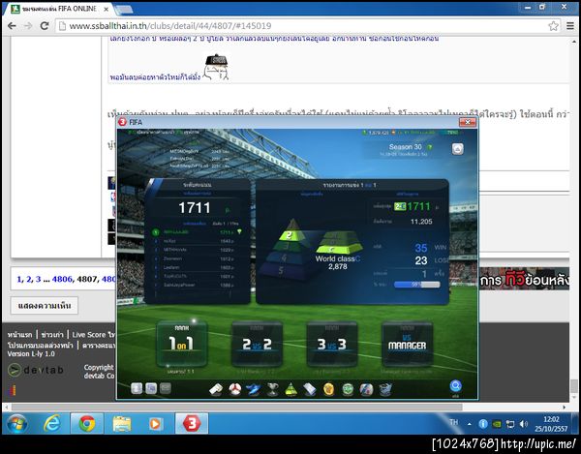Screen dimensions: 581x454
Task: Select the Rank 3 vs 3 mode
Action: (331, 344)
